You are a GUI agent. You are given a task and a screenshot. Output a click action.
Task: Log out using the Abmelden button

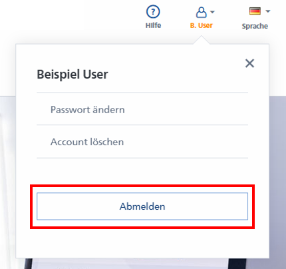[142, 206]
